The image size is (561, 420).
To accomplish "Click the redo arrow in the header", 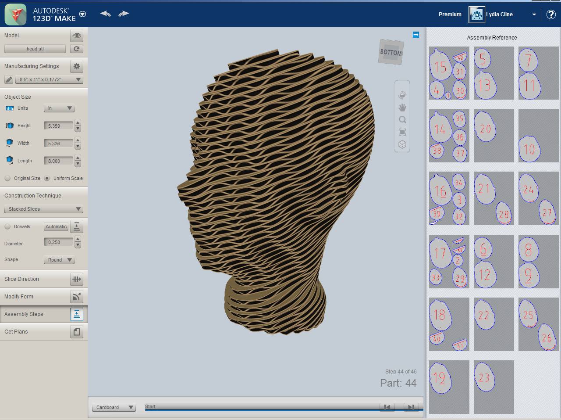I will (124, 14).
